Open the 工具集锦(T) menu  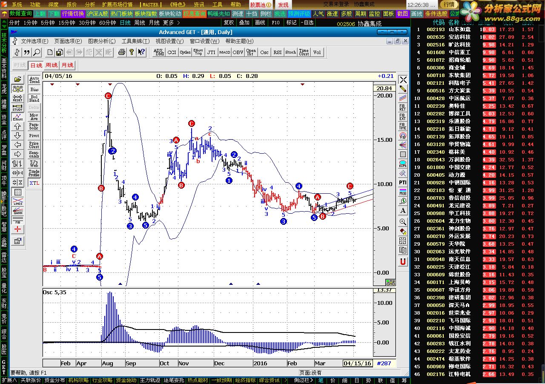(x=135, y=41)
